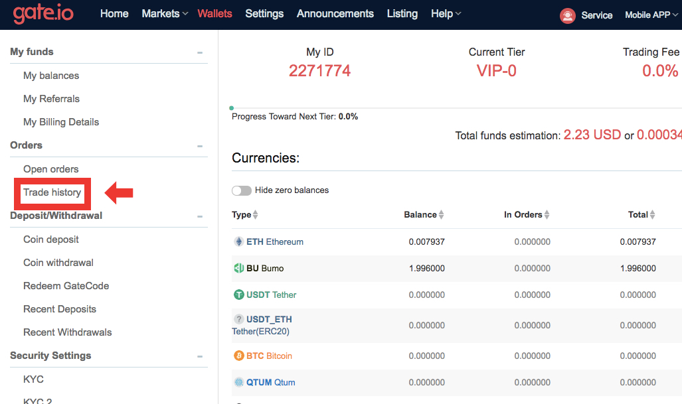View Open orders

[x=51, y=169]
